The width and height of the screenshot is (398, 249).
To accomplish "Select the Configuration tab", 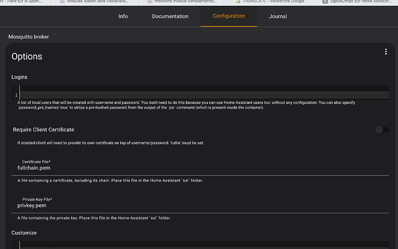I will [228, 16].
